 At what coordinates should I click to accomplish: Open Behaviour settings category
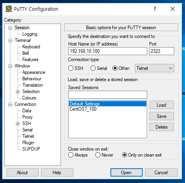click(x=32, y=79)
